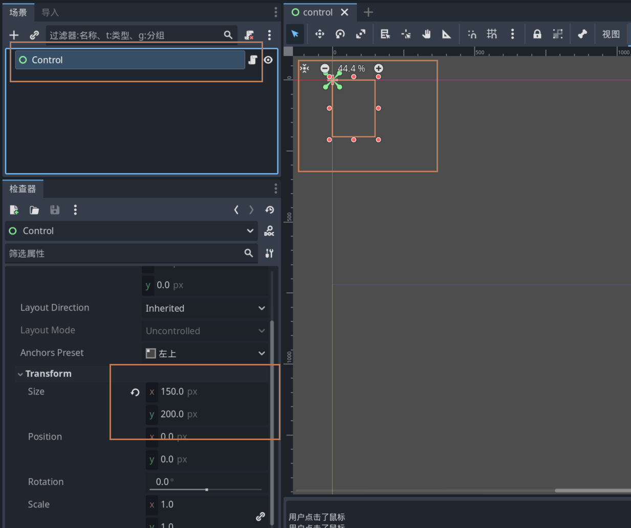Toggle visibility of the Control node
The height and width of the screenshot is (528, 631).
[268, 60]
